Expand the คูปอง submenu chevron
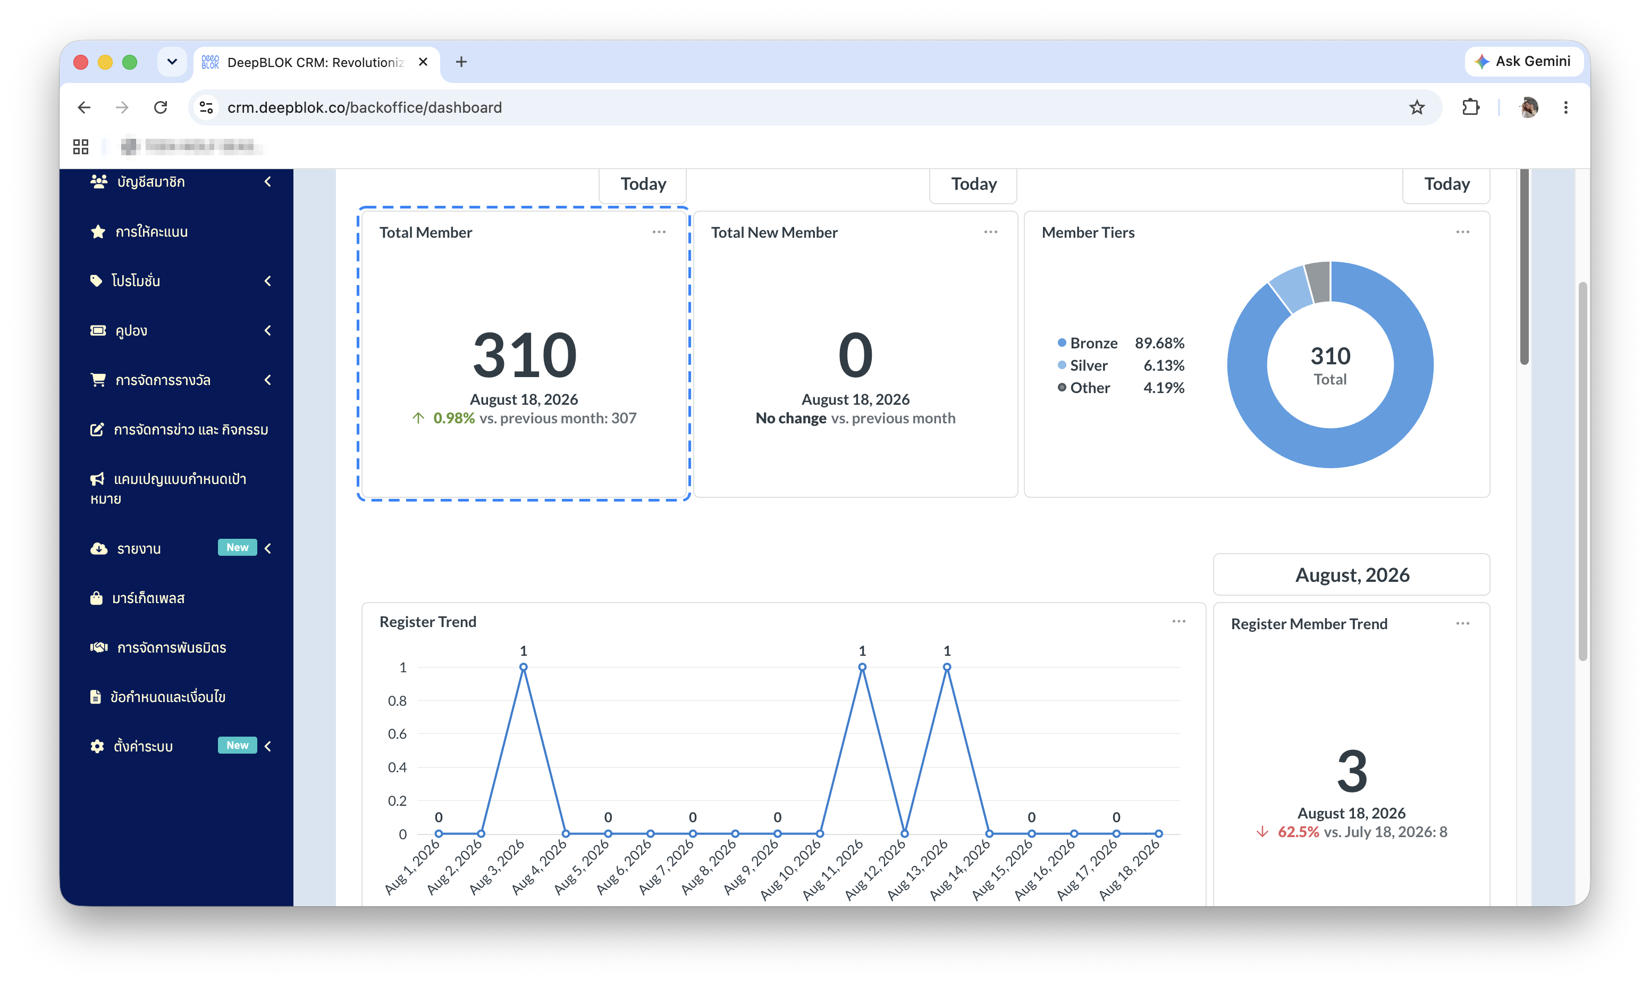 (x=268, y=330)
